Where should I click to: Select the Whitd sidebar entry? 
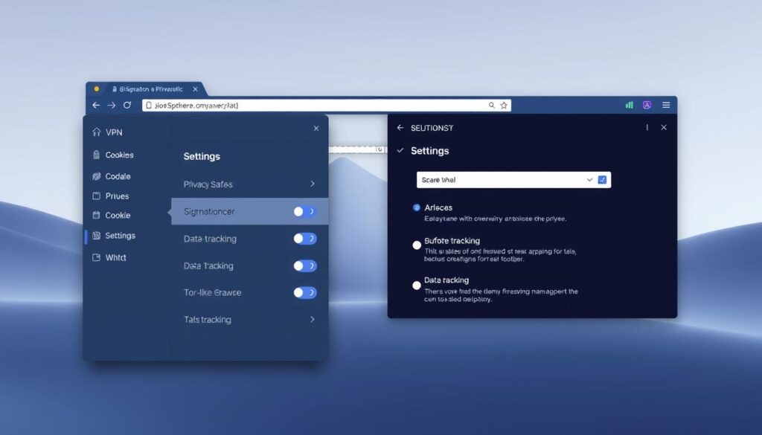tap(115, 257)
